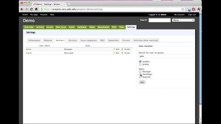Open the New issue tab
This screenshot has height=124, width=221.
(61, 27)
